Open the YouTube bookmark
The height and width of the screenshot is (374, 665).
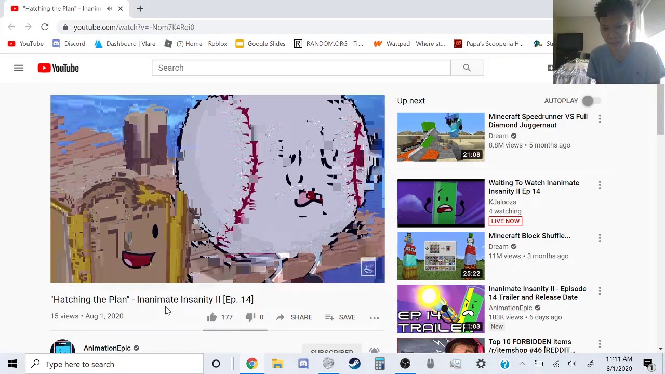tap(25, 44)
